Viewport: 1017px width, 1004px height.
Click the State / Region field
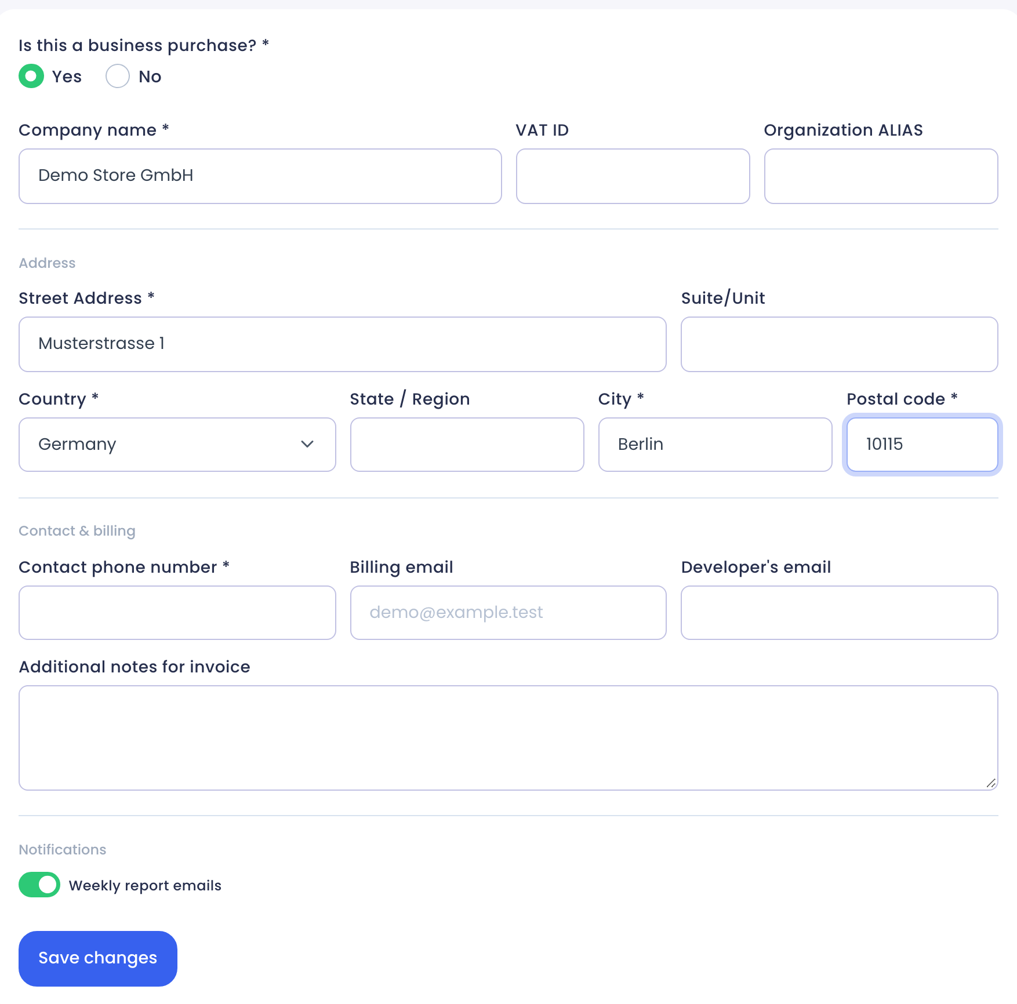pyautogui.click(x=467, y=445)
